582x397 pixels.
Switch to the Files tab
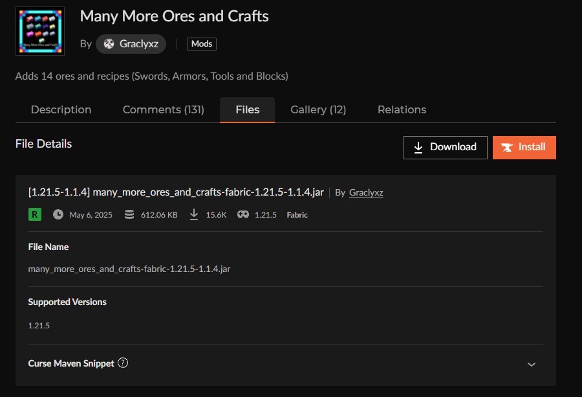coord(247,109)
